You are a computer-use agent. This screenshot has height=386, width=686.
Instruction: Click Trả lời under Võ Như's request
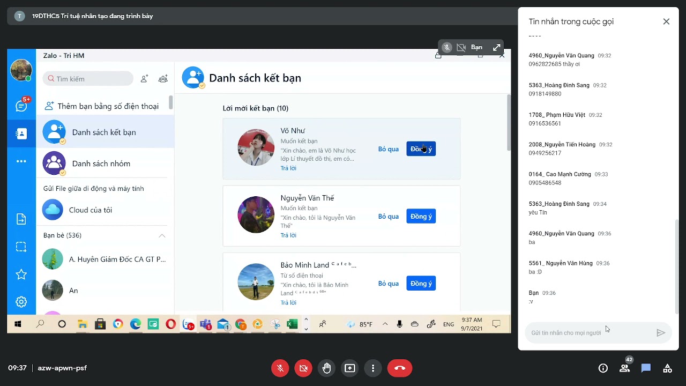[288, 168]
